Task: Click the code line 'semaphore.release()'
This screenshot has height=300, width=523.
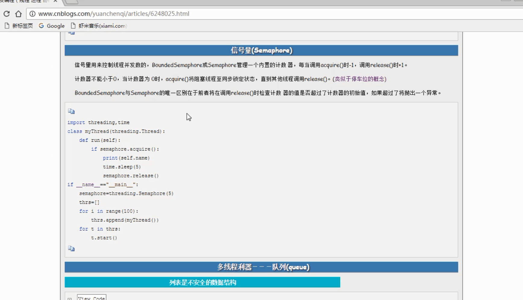Action: [x=131, y=176]
